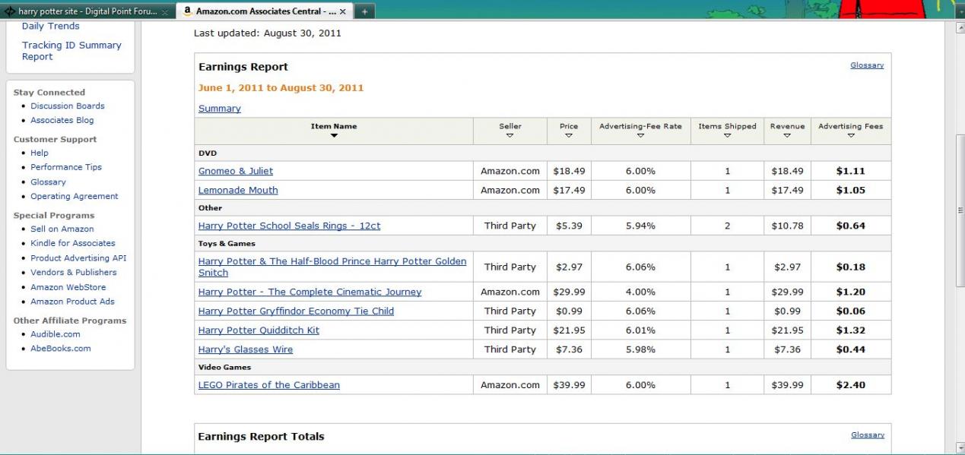This screenshot has width=965, height=455.
Task: Open Glossary link in Earnings Report header
Action: (x=867, y=65)
